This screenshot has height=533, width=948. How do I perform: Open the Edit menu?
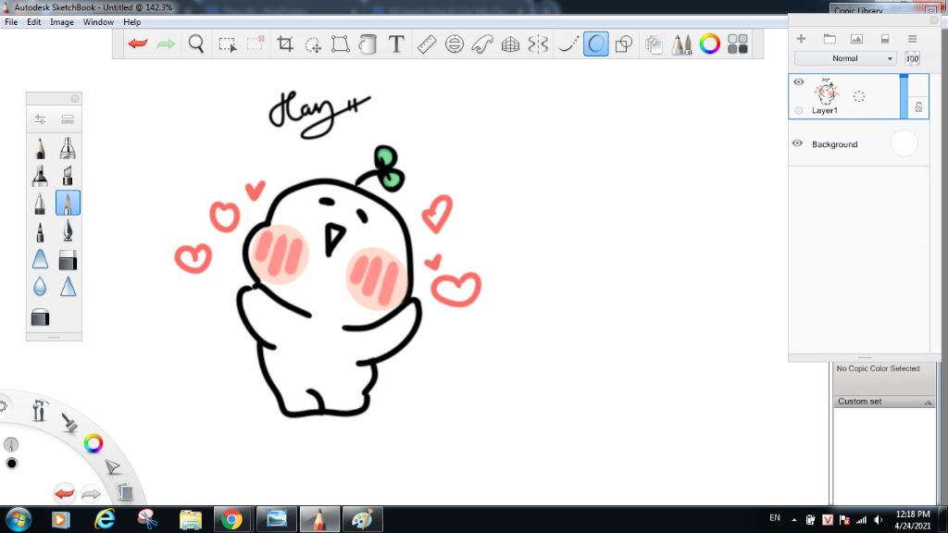click(x=34, y=22)
